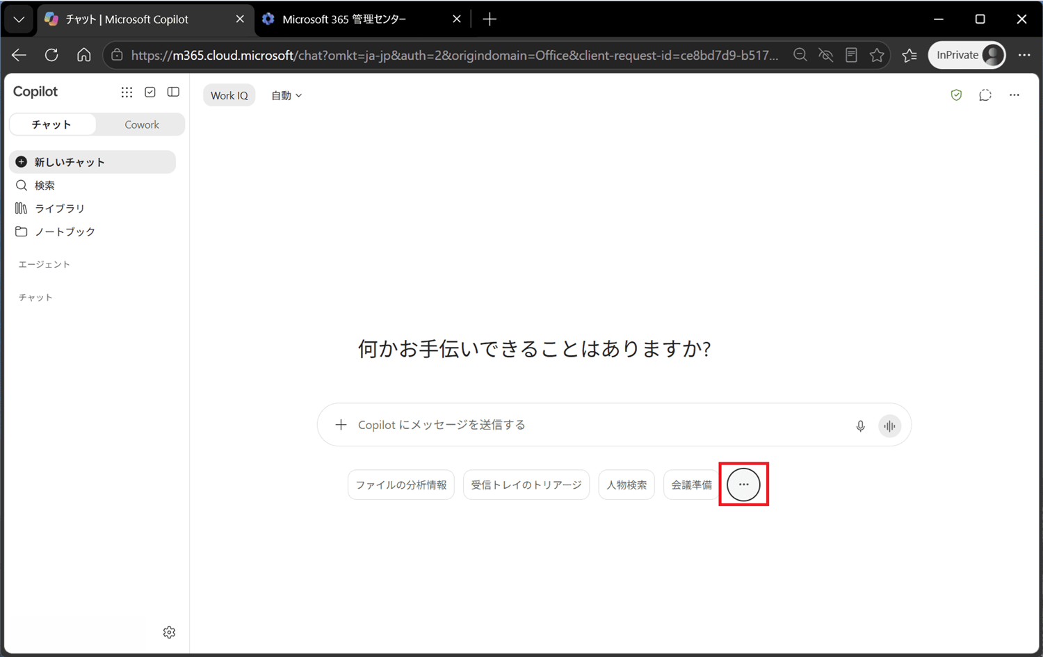Click the microphone dictation icon
This screenshot has width=1043, height=657.
(860, 425)
